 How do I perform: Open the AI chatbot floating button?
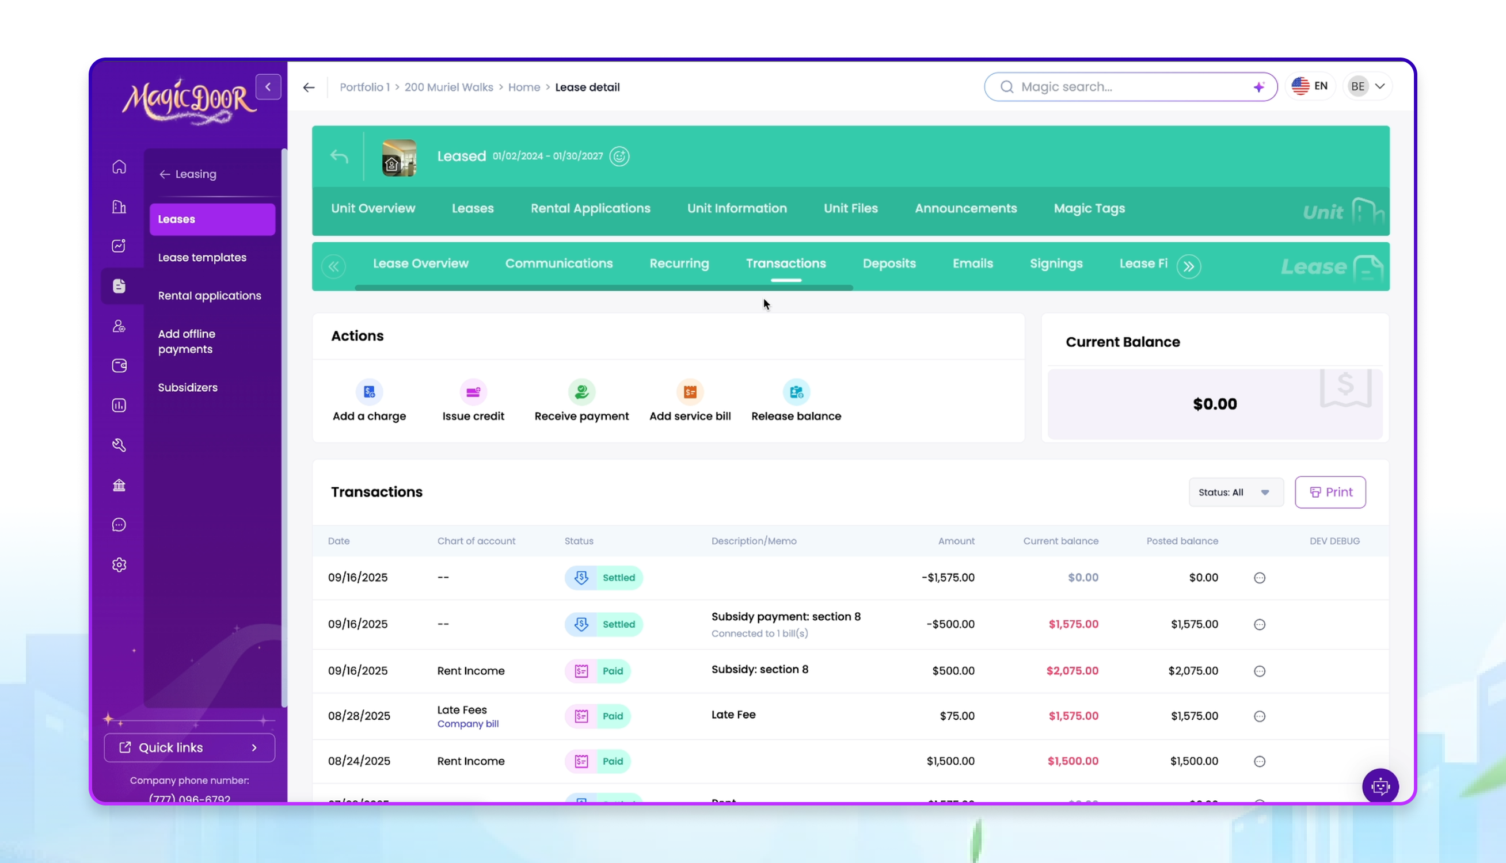(x=1380, y=786)
